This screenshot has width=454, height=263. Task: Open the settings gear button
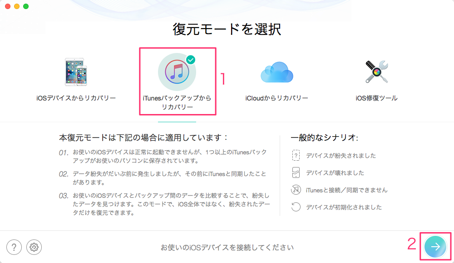pos(34,247)
